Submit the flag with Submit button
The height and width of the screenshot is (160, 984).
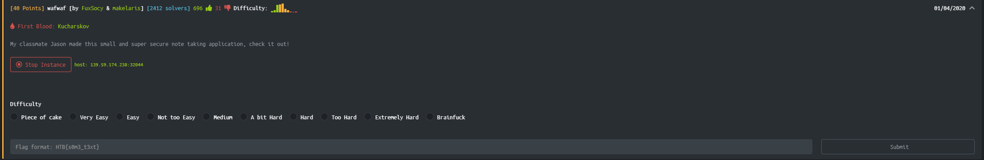898,147
